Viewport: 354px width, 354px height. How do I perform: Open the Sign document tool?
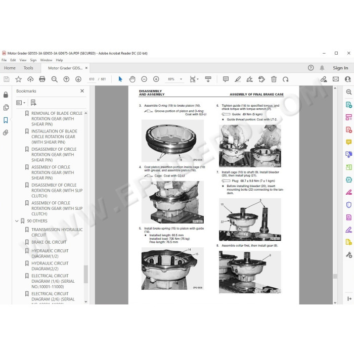tap(249, 79)
